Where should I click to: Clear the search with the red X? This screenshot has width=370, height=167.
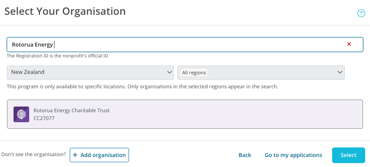pyautogui.click(x=349, y=44)
